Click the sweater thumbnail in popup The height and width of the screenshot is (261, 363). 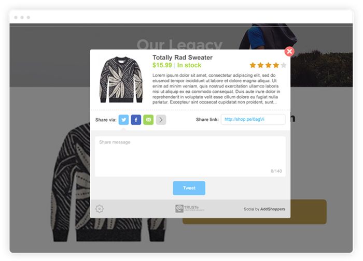click(x=121, y=80)
